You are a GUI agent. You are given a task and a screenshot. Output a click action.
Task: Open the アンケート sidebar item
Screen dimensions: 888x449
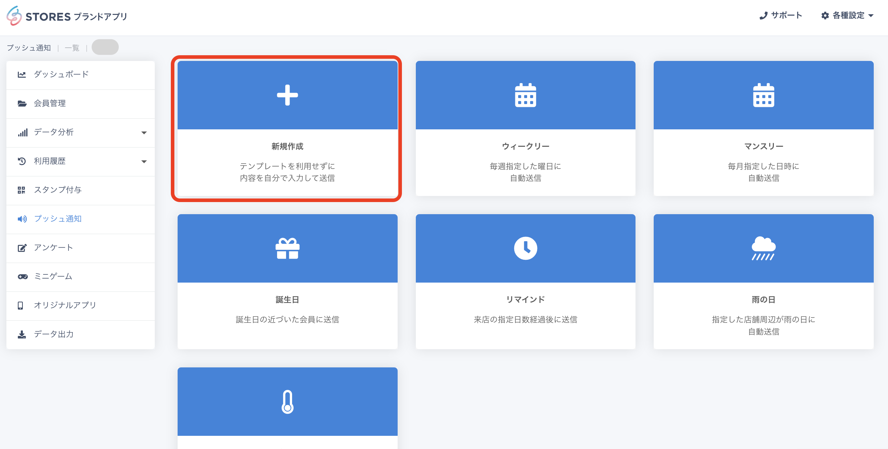pyautogui.click(x=53, y=248)
